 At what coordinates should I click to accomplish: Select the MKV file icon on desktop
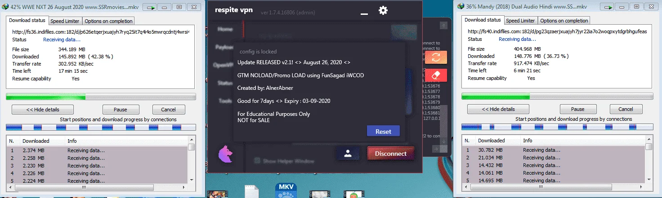coord(286,190)
